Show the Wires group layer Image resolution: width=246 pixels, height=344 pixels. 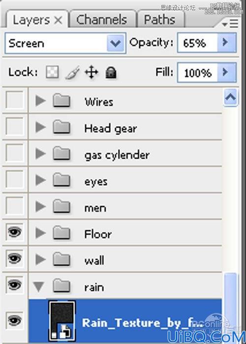[x=15, y=100]
